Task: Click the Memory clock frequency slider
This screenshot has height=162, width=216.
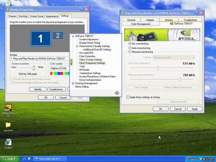Action: coord(179,79)
